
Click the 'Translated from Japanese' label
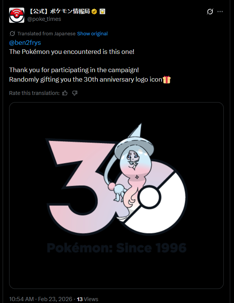click(46, 33)
